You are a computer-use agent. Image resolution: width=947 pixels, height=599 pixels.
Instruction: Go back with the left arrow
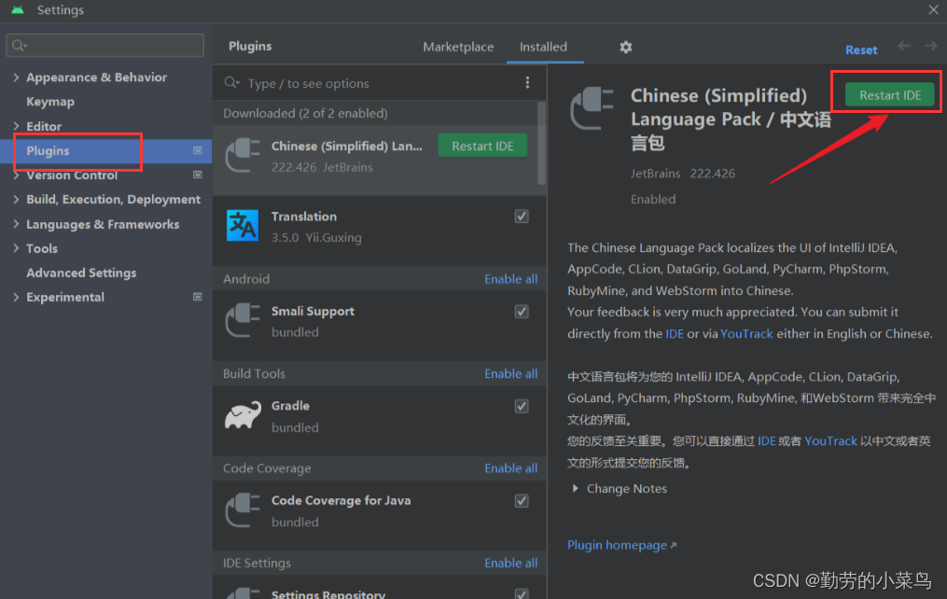(x=904, y=46)
